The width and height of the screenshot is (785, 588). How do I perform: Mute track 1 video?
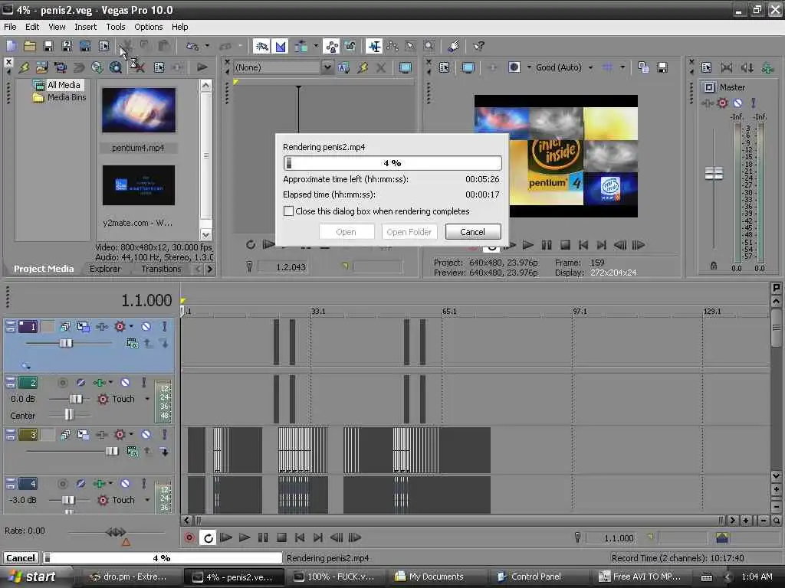(x=146, y=327)
